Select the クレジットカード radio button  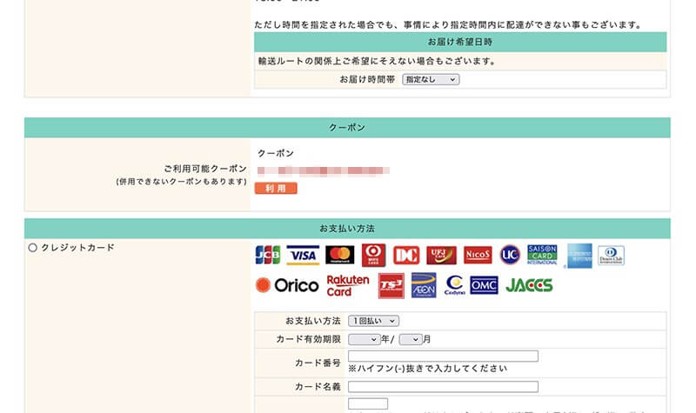[32, 248]
